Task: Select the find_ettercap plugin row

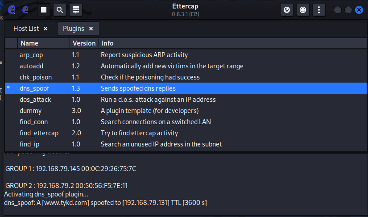Action: pos(39,133)
